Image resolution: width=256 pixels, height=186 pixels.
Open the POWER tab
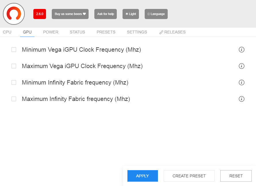point(51,32)
